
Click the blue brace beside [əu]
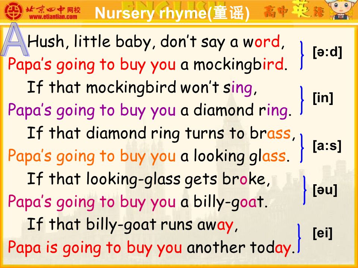(x=304, y=190)
